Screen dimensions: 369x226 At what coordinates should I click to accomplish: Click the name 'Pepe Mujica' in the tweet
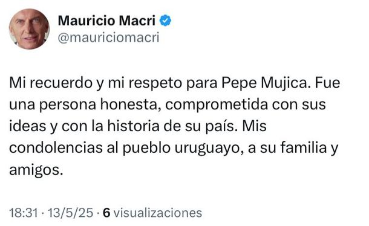tap(265, 83)
